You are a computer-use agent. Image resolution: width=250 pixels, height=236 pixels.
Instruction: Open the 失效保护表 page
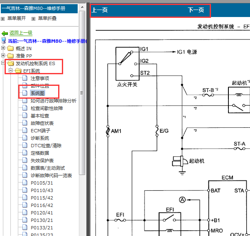[x=42, y=161]
